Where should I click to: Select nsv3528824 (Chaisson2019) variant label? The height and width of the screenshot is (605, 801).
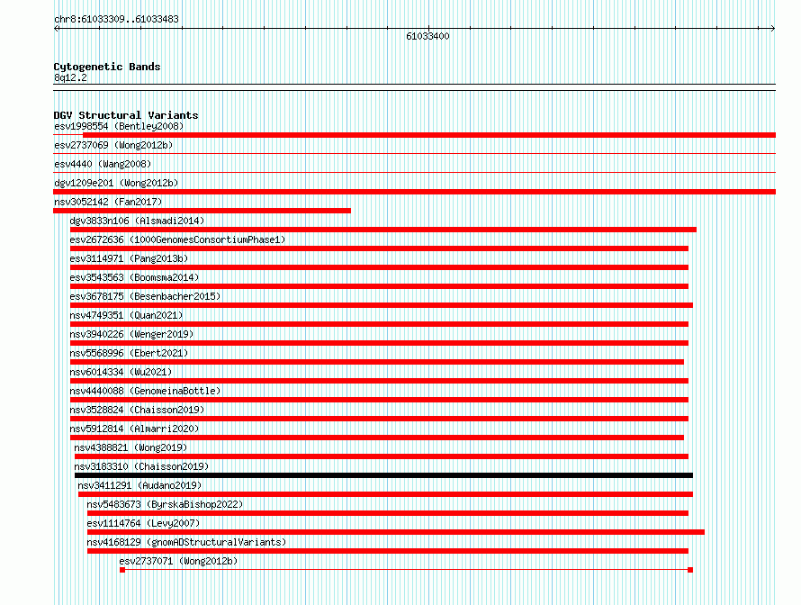click(x=137, y=410)
